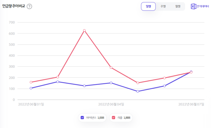Click the 리플 data point on 2022년 06월 04일
This screenshot has width=211, height=128.
coord(111,68)
